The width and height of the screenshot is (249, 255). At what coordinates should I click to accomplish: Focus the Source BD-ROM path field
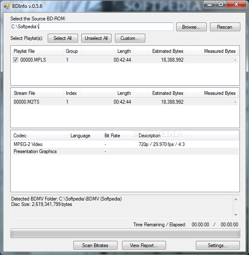[92, 27]
